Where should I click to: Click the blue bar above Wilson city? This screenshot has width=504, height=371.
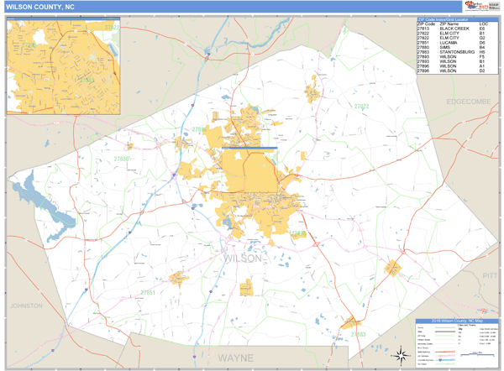pyautogui.click(x=249, y=149)
